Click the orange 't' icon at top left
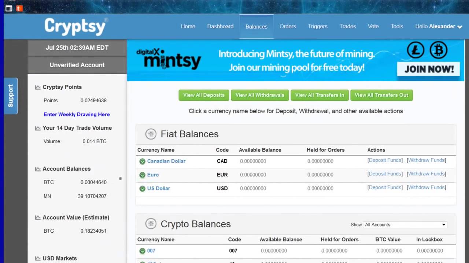469x263 pixels. coord(19,8)
